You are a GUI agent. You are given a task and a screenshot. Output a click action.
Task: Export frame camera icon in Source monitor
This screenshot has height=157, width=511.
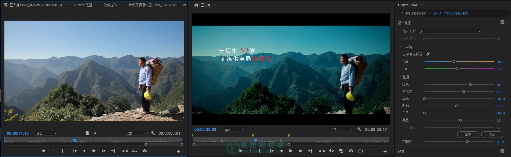tap(145, 151)
